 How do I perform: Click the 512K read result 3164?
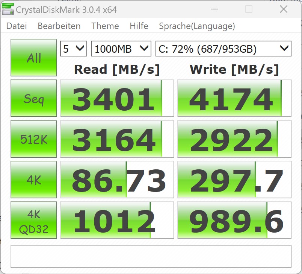pos(117,139)
